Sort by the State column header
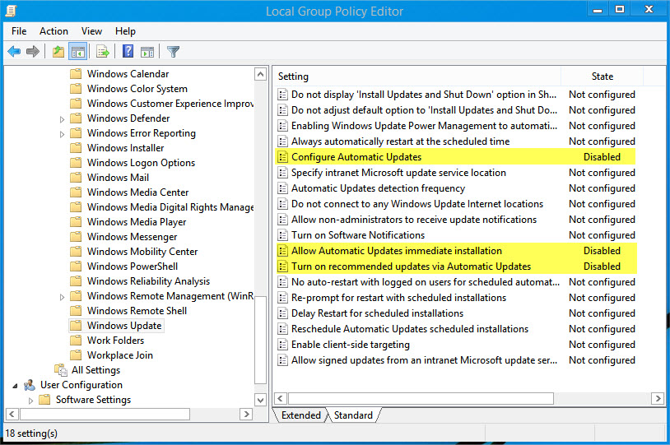Screen dimensions: 670x445 pos(602,76)
